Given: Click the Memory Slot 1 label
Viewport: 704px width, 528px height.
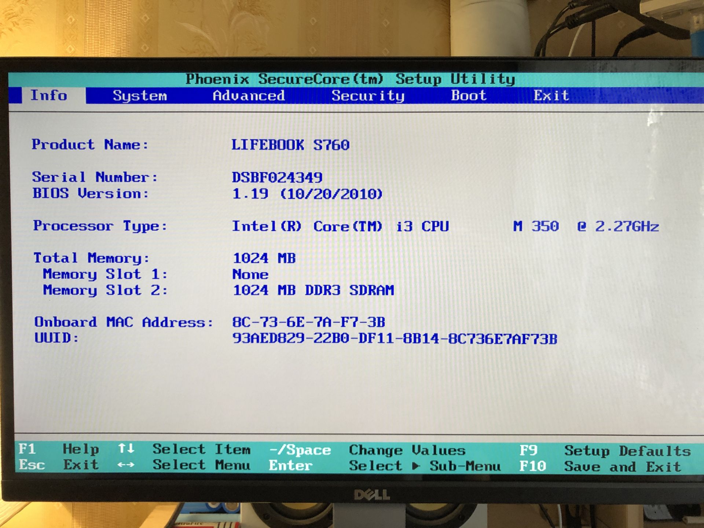Looking at the screenshot, I should (x=105, y=274).
